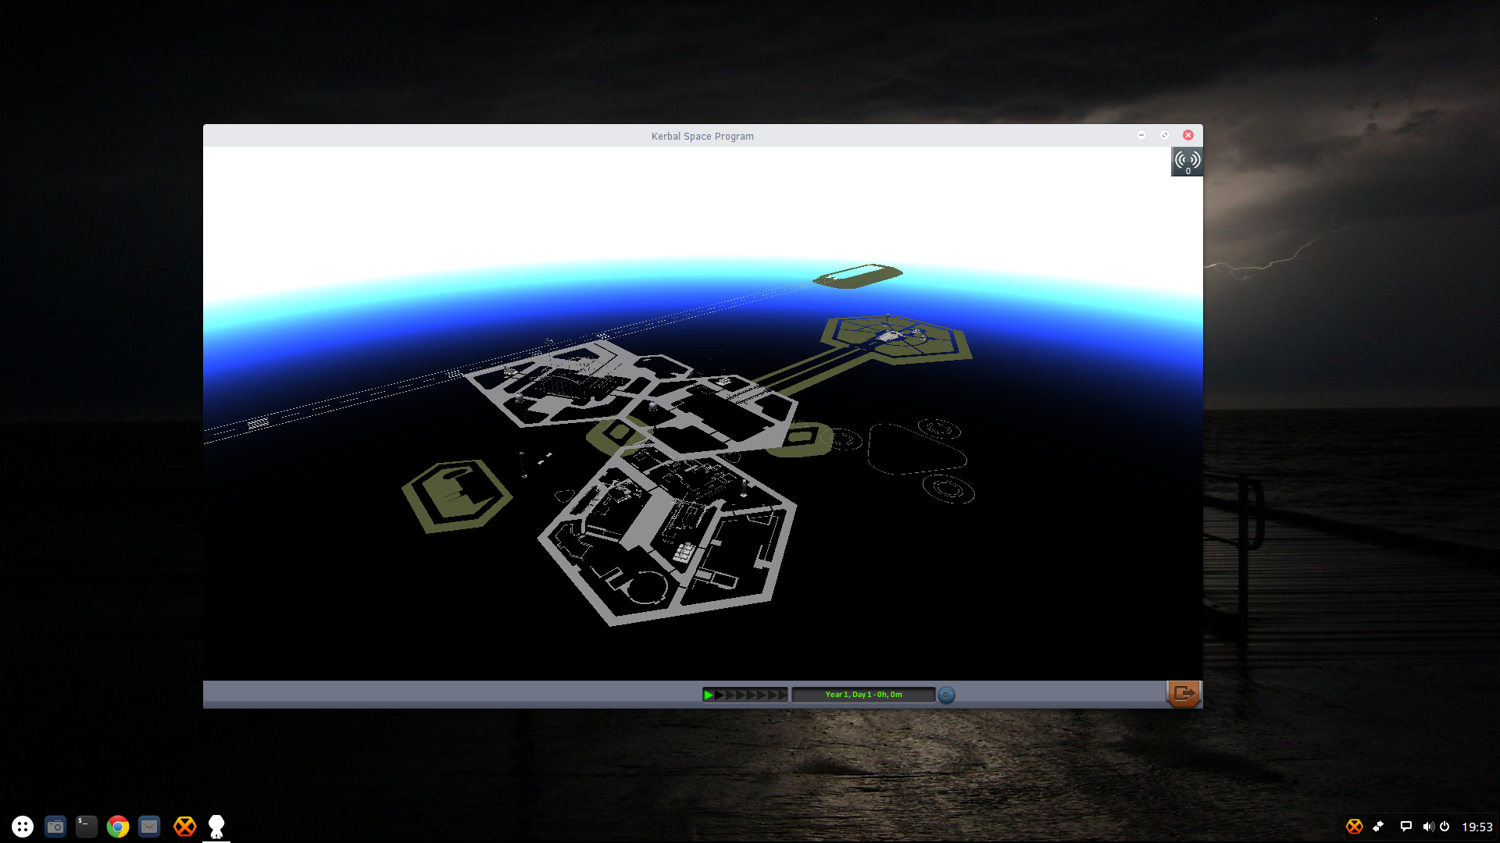Open the network connections tray icon
The width and height of the screenshot is (1500, 843).
[1379, 827]
